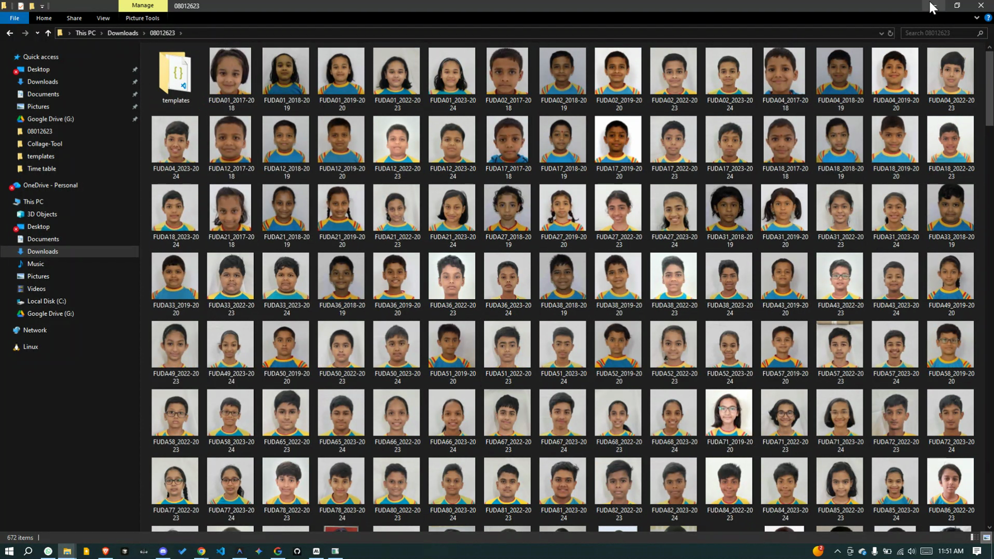
Task: Open the blue File menu button
Action: click(x=15, y=18)
